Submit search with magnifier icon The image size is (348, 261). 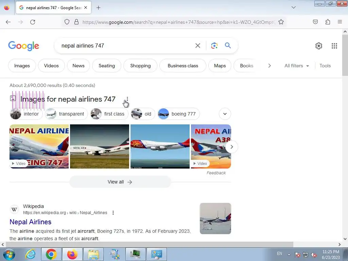pos(228,46)
